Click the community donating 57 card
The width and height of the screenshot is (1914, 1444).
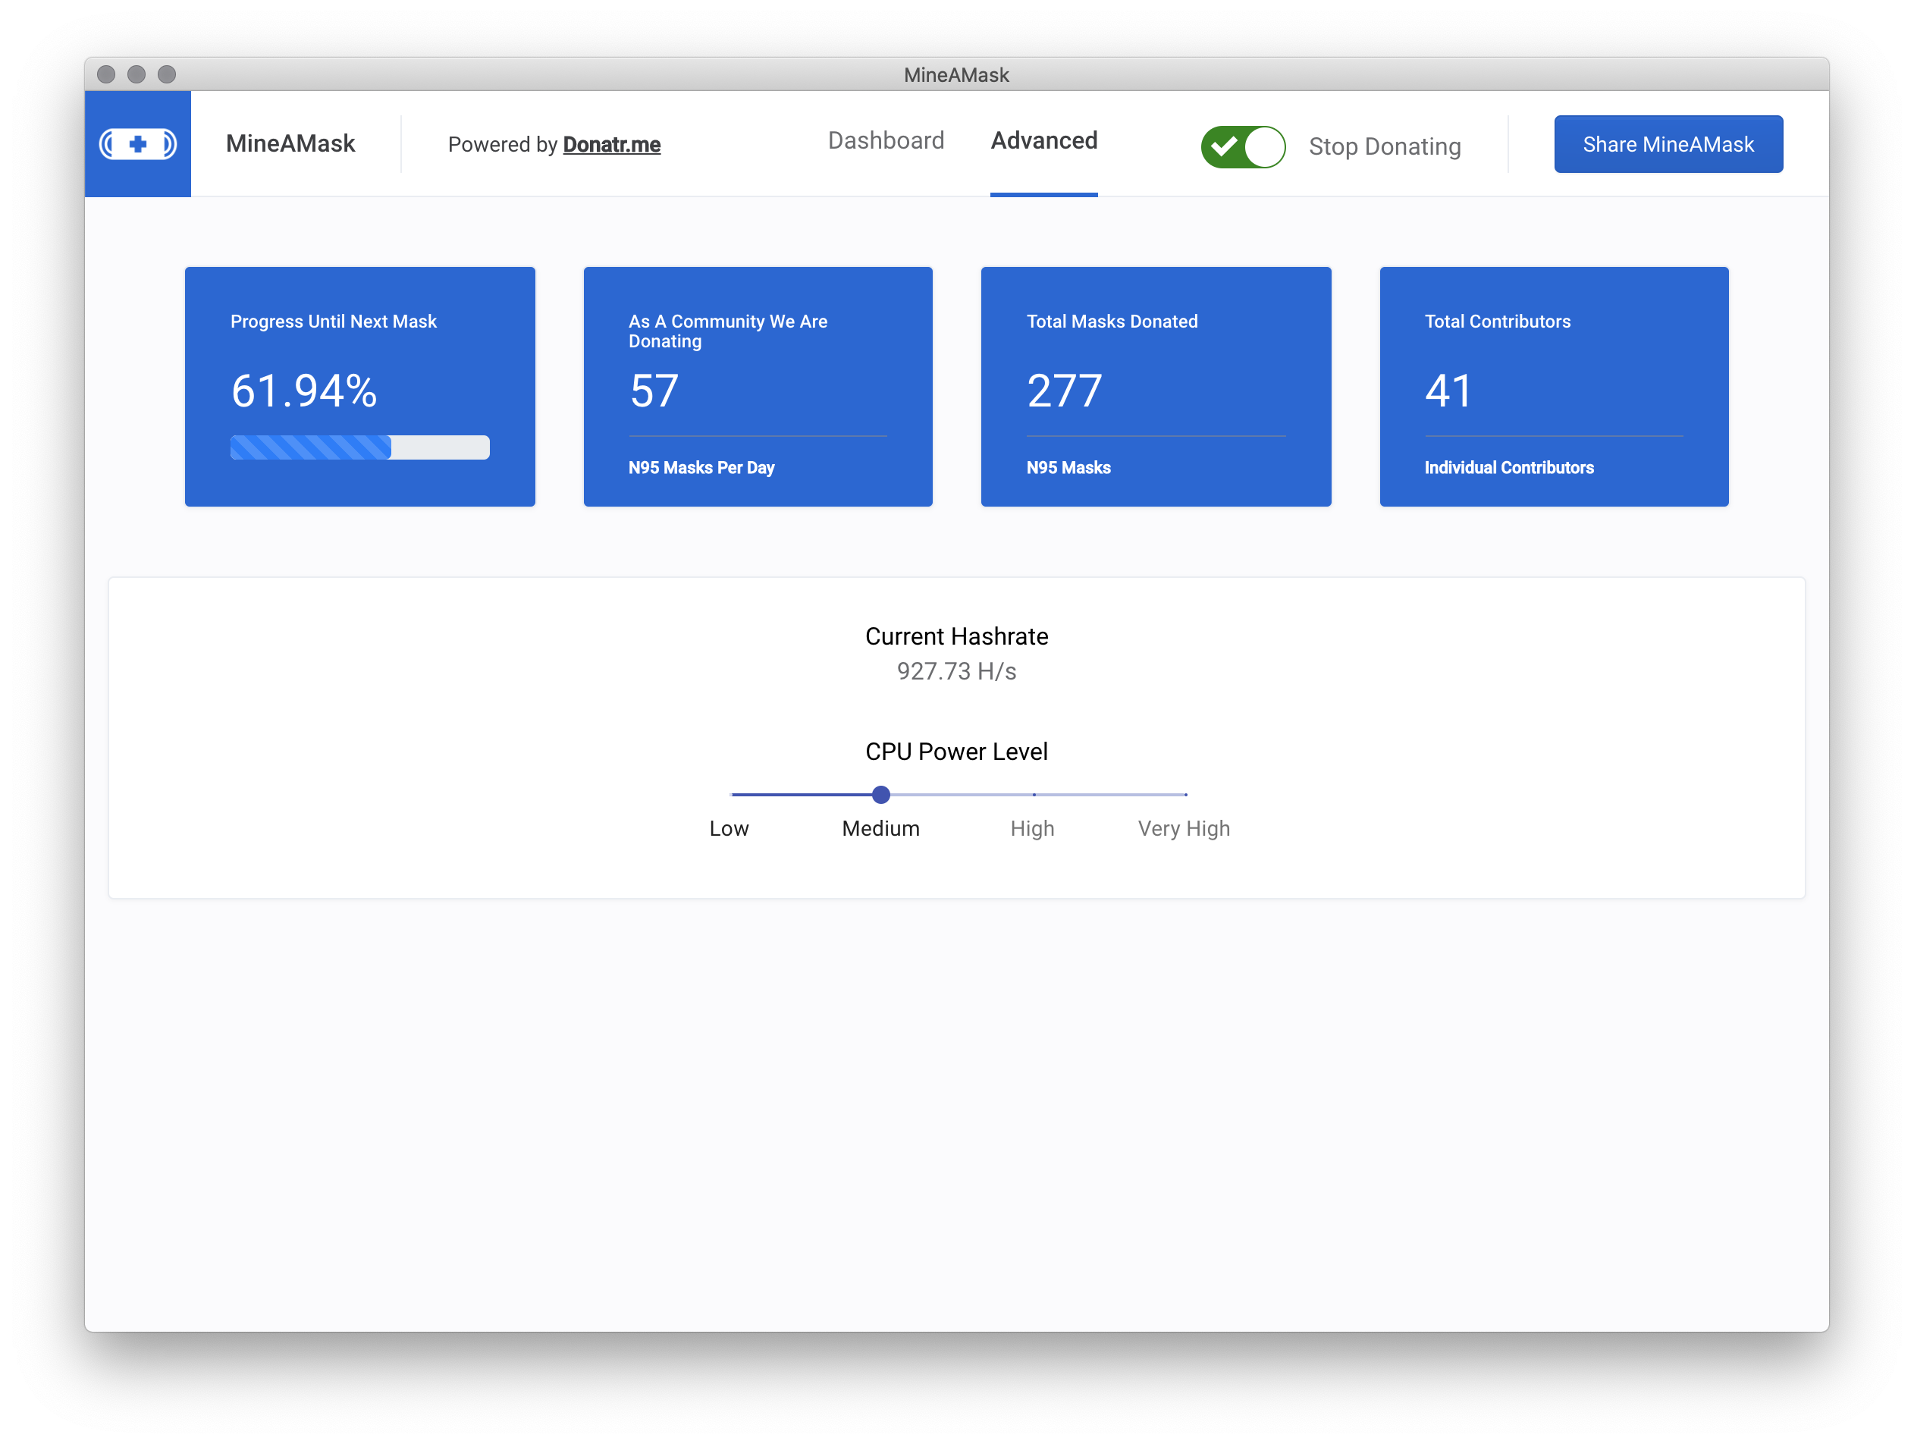pos(757,387)
